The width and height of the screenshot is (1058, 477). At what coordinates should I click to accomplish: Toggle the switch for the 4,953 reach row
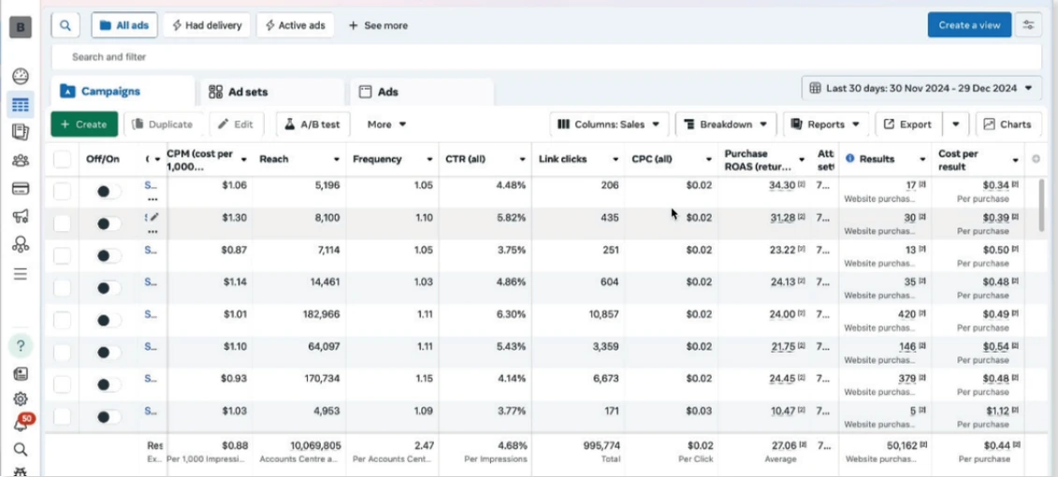[109, 417]
